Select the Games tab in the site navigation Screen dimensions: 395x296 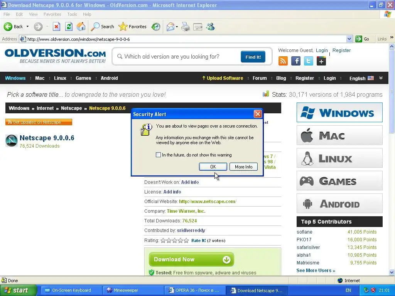(x=83, y=78)
